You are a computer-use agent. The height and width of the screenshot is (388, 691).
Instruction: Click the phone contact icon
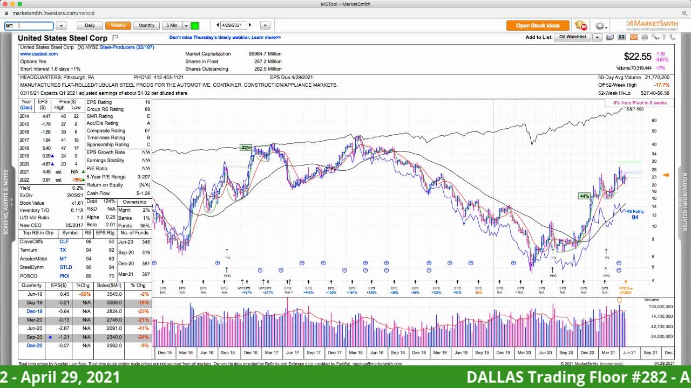point(673,37)
